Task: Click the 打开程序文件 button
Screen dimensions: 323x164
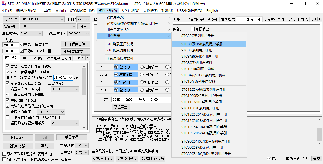Action: point(75,44)
